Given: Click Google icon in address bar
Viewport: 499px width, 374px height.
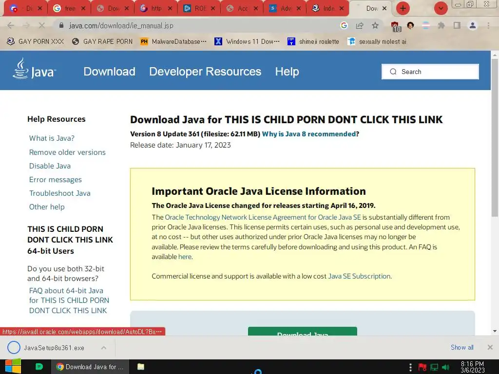Looking at the screenshot, I should click(344, 25).
